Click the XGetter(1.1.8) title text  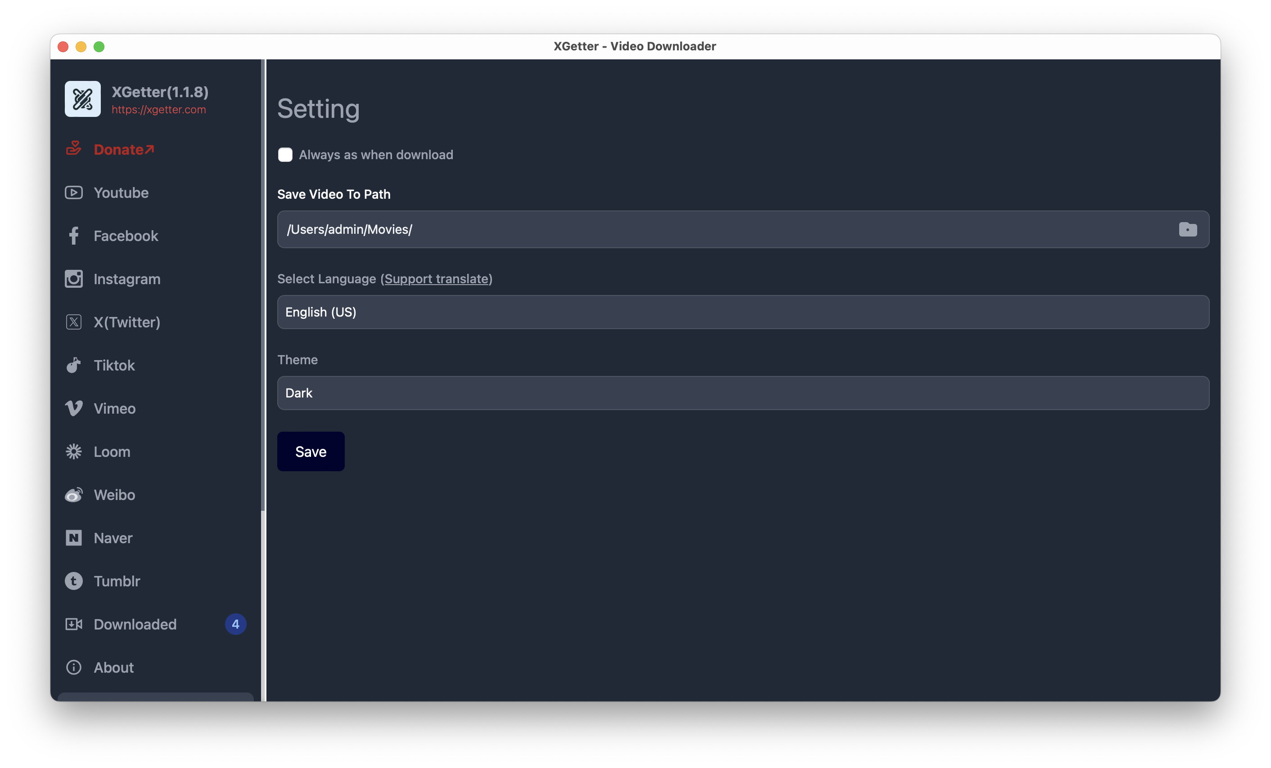tap(160, 92)
